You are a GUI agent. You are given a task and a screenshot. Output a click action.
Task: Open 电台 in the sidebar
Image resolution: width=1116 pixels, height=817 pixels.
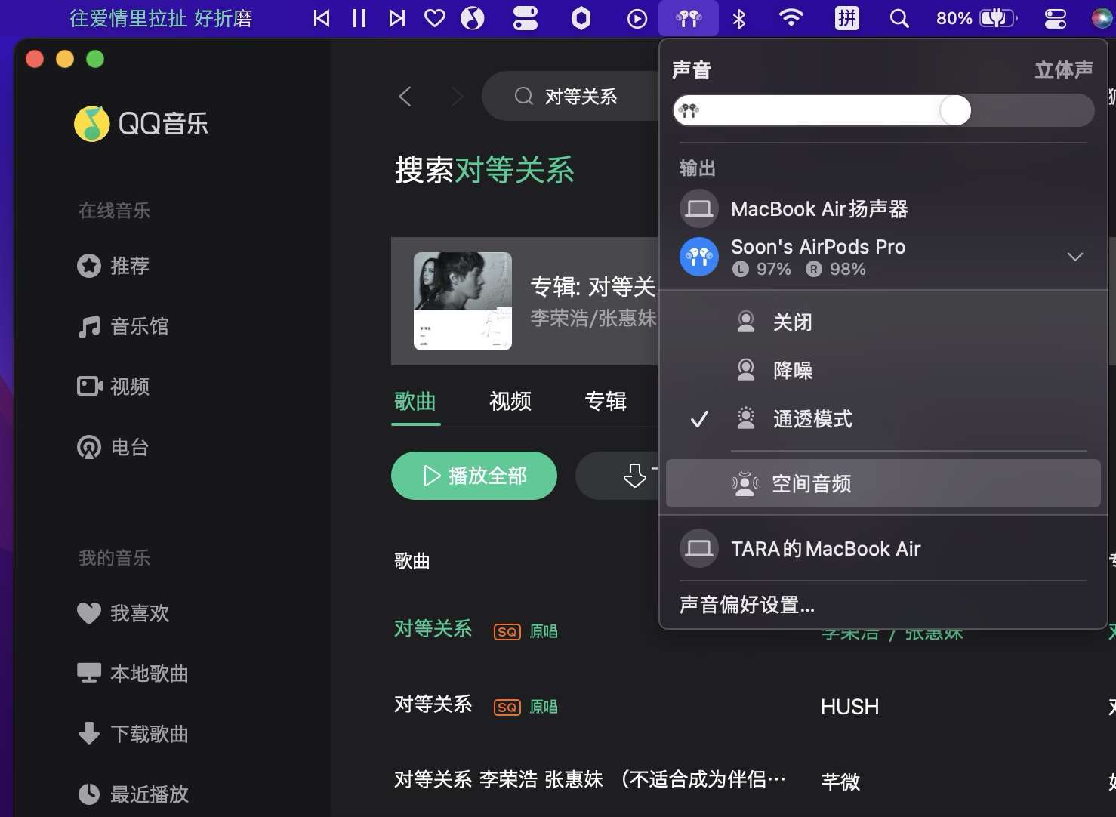(113, 447)
